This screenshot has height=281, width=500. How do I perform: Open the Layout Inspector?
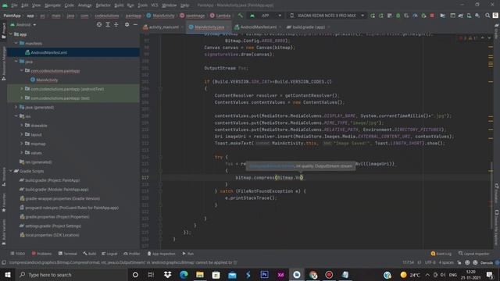click(474, 254)
